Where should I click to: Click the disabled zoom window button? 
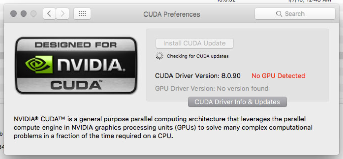tap(33, 14)
